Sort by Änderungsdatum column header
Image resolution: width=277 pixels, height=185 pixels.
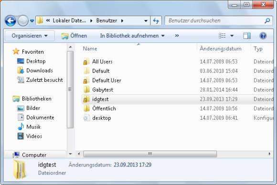point(221,49)
